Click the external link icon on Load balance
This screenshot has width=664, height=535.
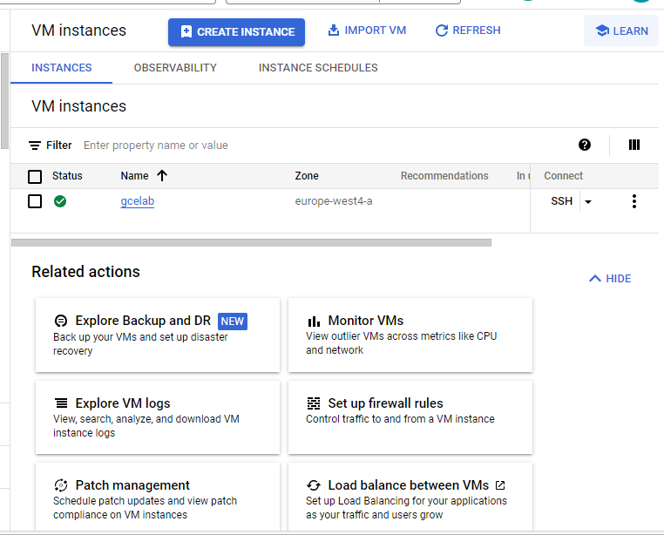(x=500, y=485)
